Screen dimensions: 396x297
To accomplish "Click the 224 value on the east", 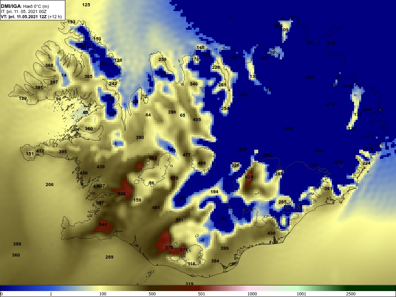I will (x=366, y=163).
